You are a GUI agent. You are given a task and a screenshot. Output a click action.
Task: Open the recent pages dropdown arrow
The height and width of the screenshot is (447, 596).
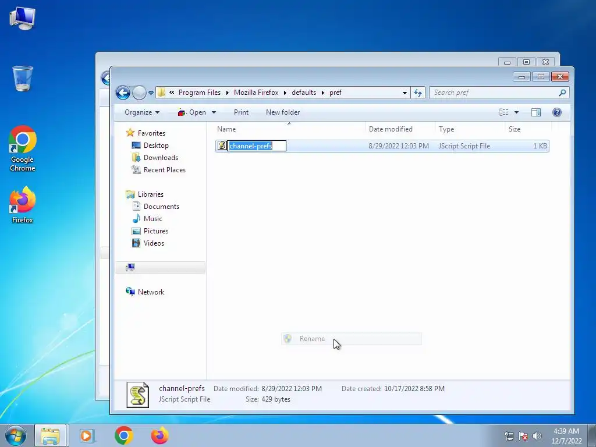pyautogui.click(x=151, y=93)
